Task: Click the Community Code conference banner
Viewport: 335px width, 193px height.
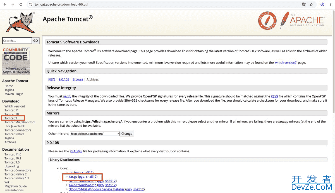Action: pos(16,61)
